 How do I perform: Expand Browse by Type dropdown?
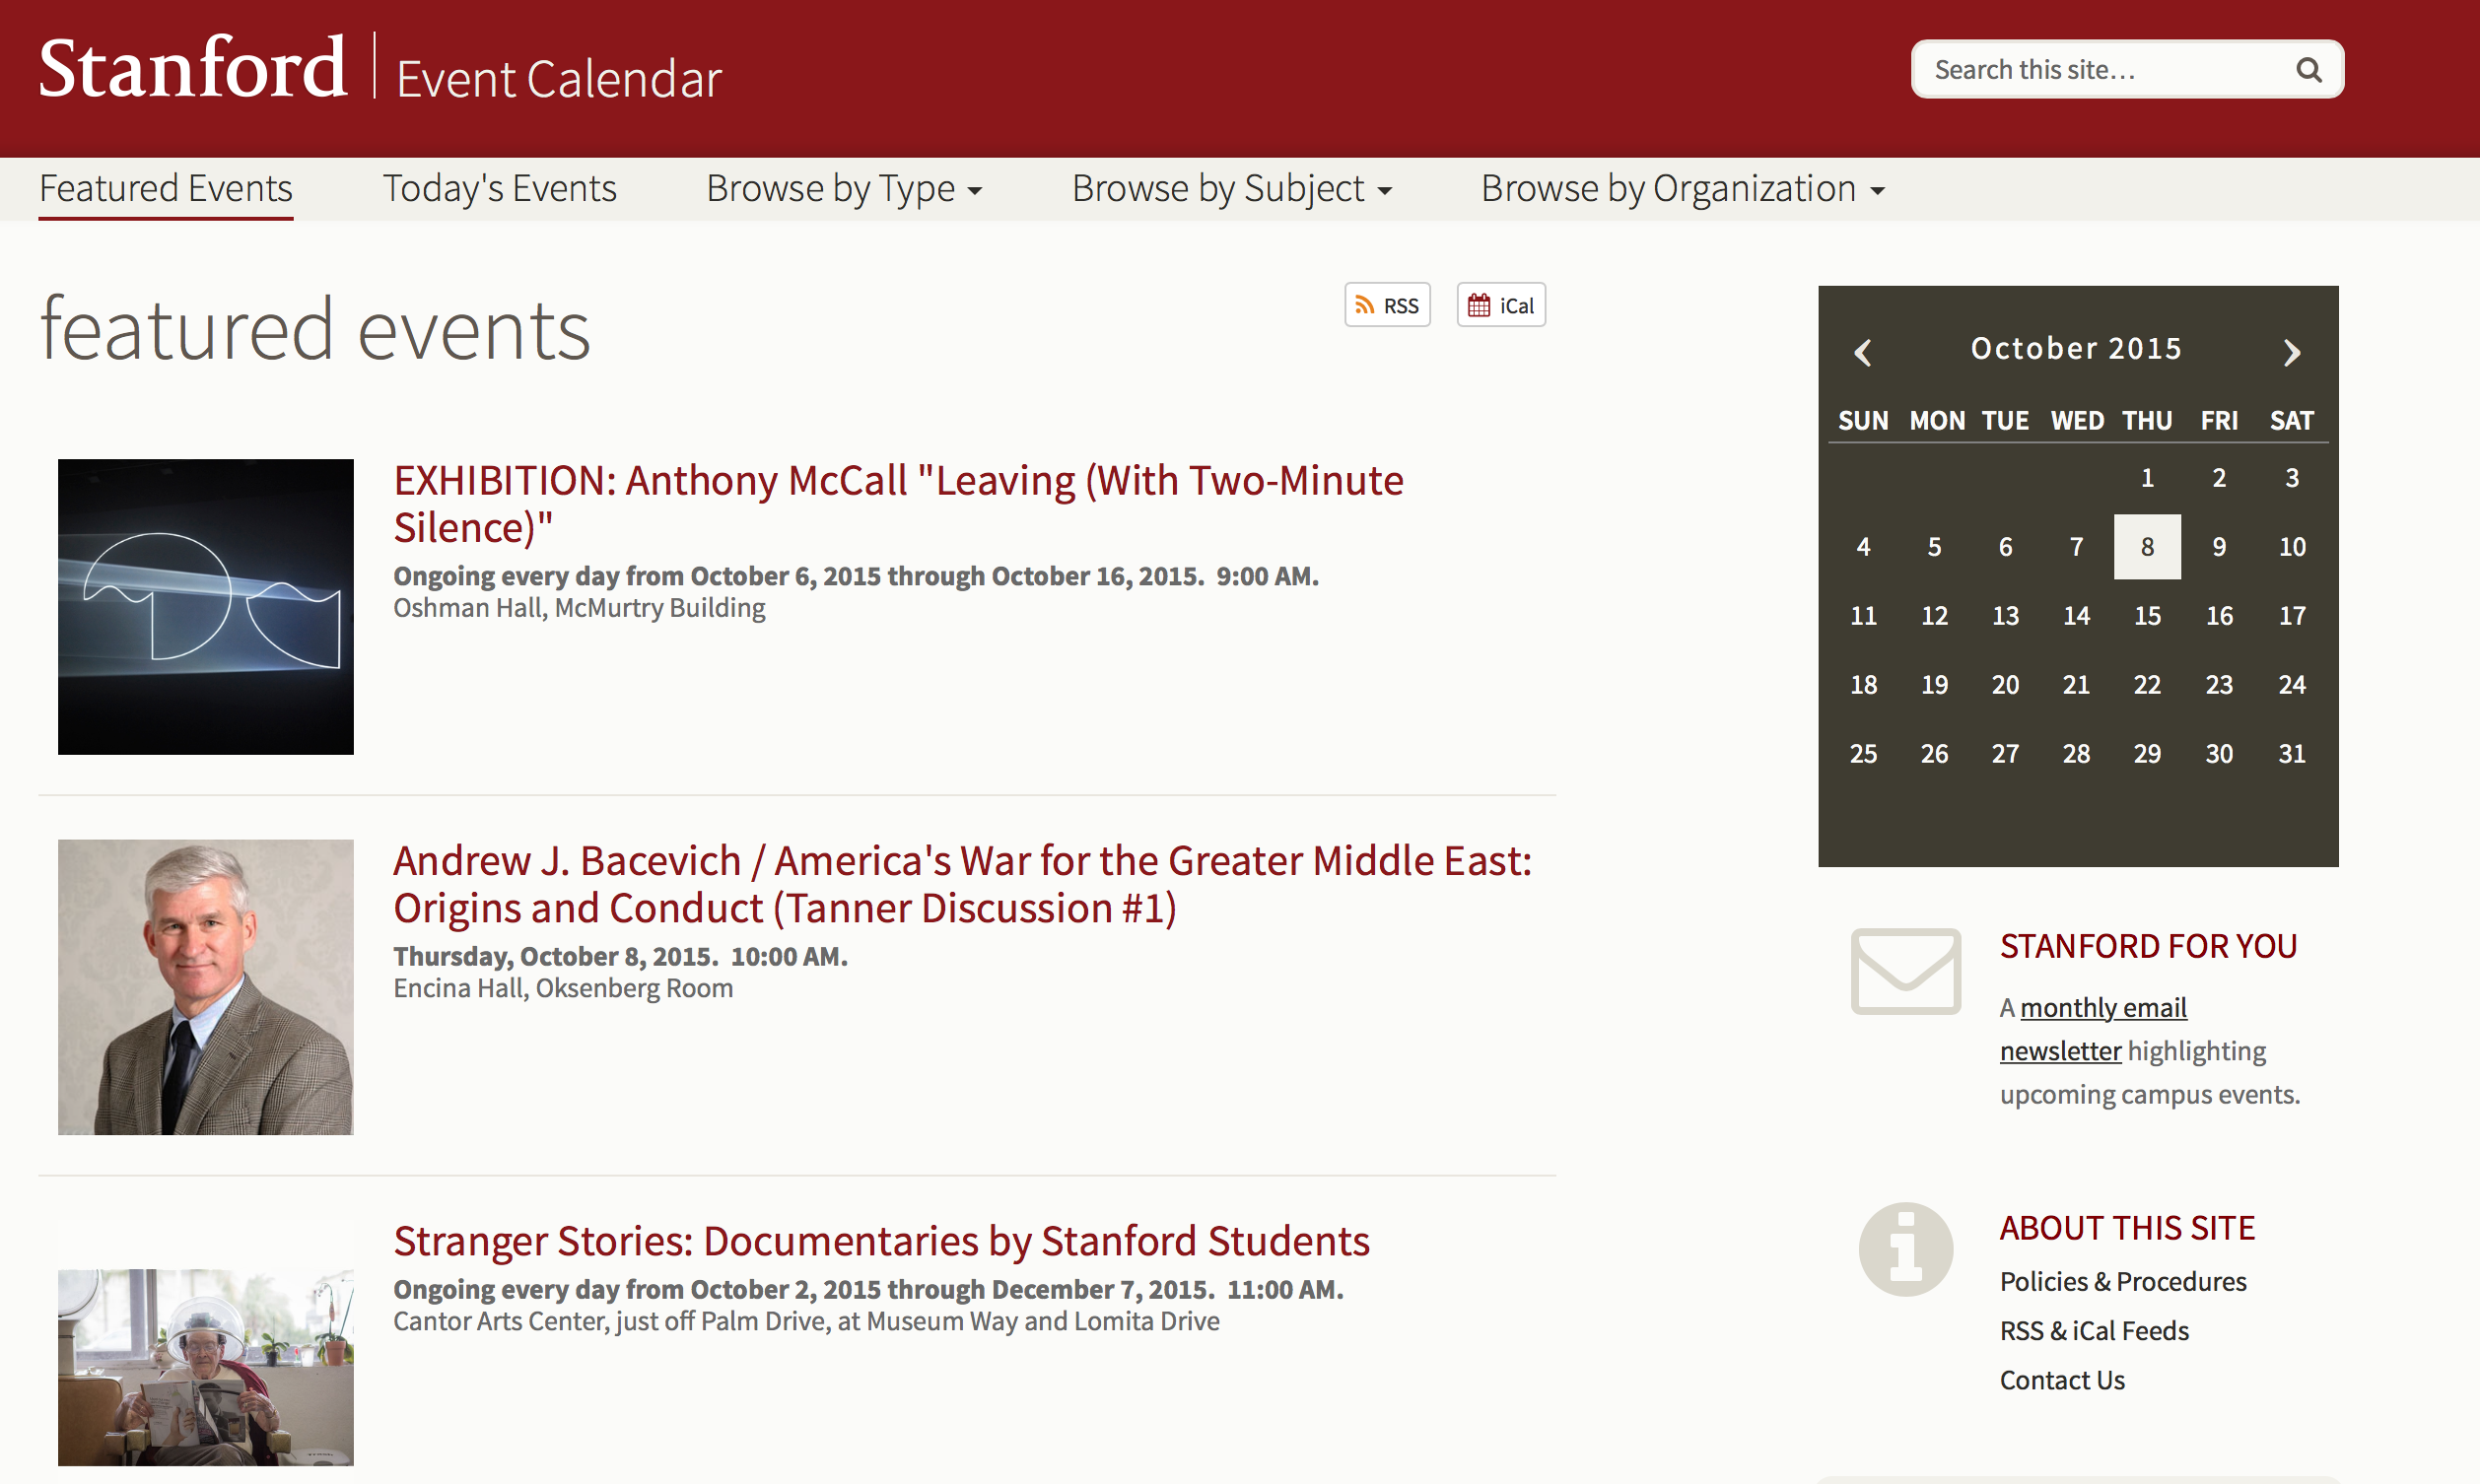(x=843, y=189)
